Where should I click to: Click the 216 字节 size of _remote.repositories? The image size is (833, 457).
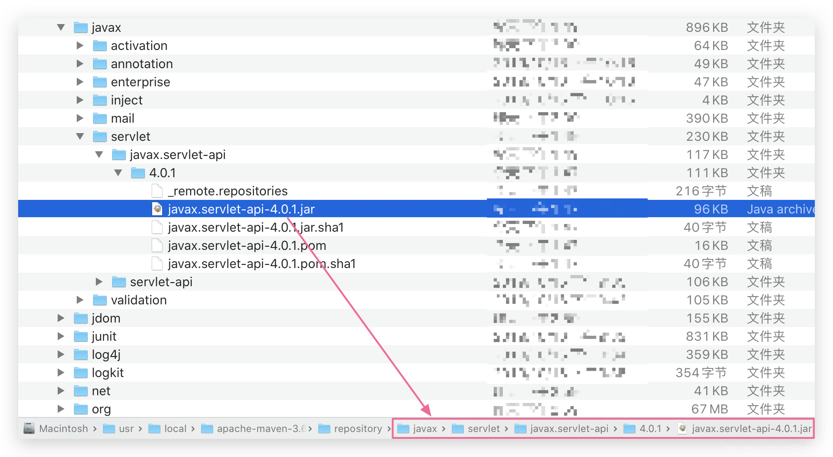click(x=701, y=191)
